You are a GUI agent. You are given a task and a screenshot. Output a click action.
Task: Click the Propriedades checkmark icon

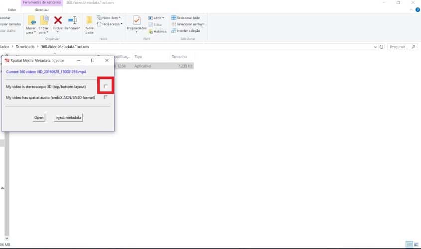[x=137, y=20]
